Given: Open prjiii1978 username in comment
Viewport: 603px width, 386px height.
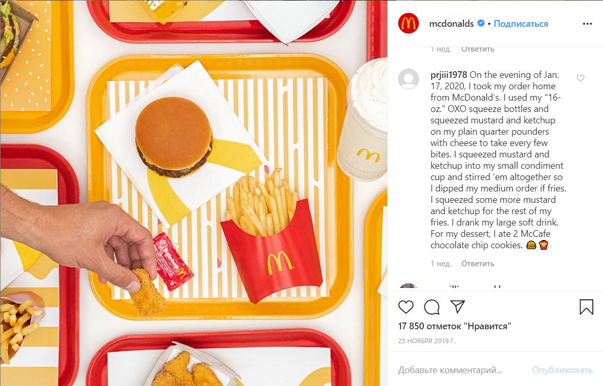Looking at the screenshot, I should [449, 75].
